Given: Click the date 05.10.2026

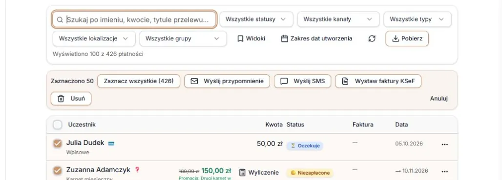Looking at the screenshot, I should click(409, 144).
